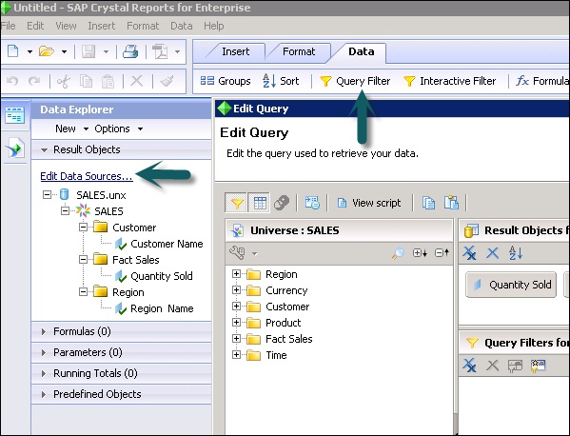Click the Delete X icon in main toolbar
570x436 pixels.
pyautogui.click(x=137, y=81)
